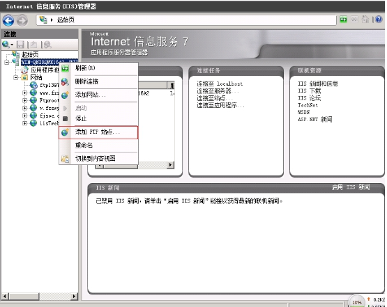Click the 连接至站点... link
This screenshot has width=387, height=307.
[x=215, y=98]
